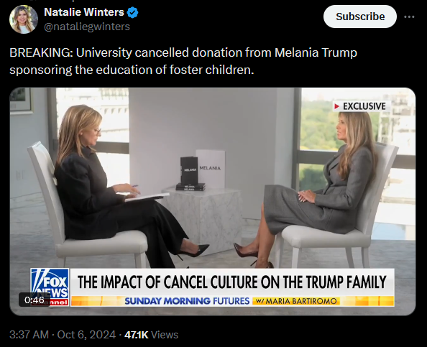The image size is (427, 347).
Task: Select the Natalie Winters display name
Action: click(x=84, y=12)
